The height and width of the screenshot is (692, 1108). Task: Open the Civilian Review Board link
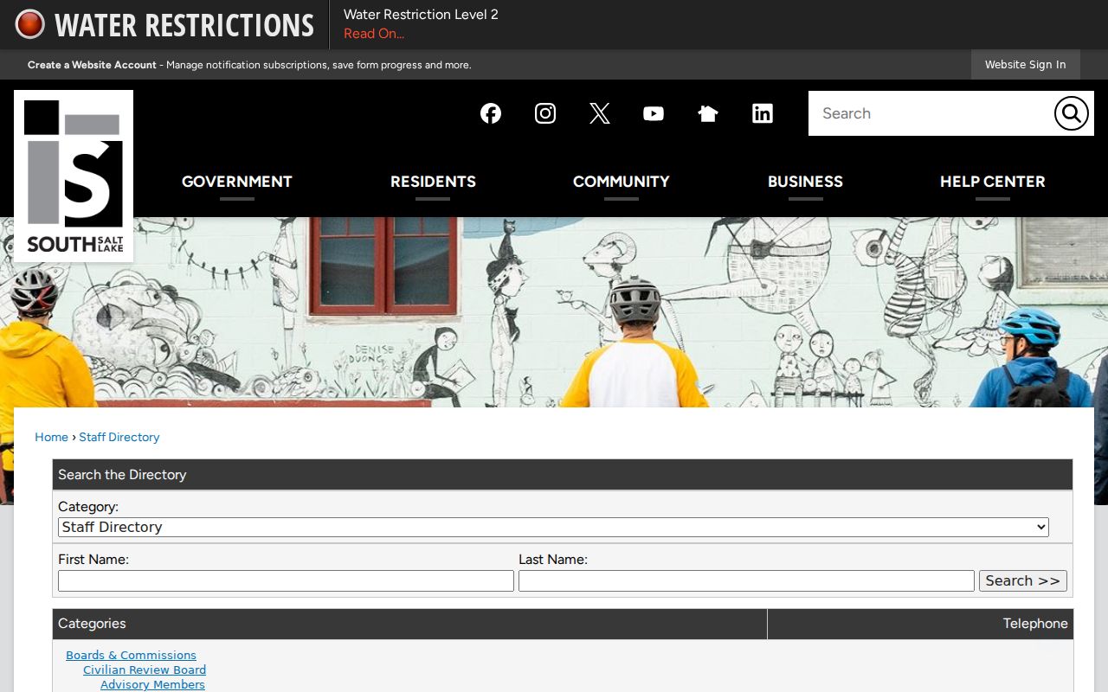point(145,670)
